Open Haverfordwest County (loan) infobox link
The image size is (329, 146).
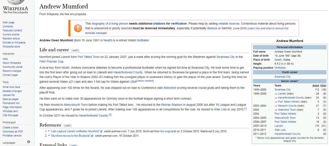click(x=291, y=98)
